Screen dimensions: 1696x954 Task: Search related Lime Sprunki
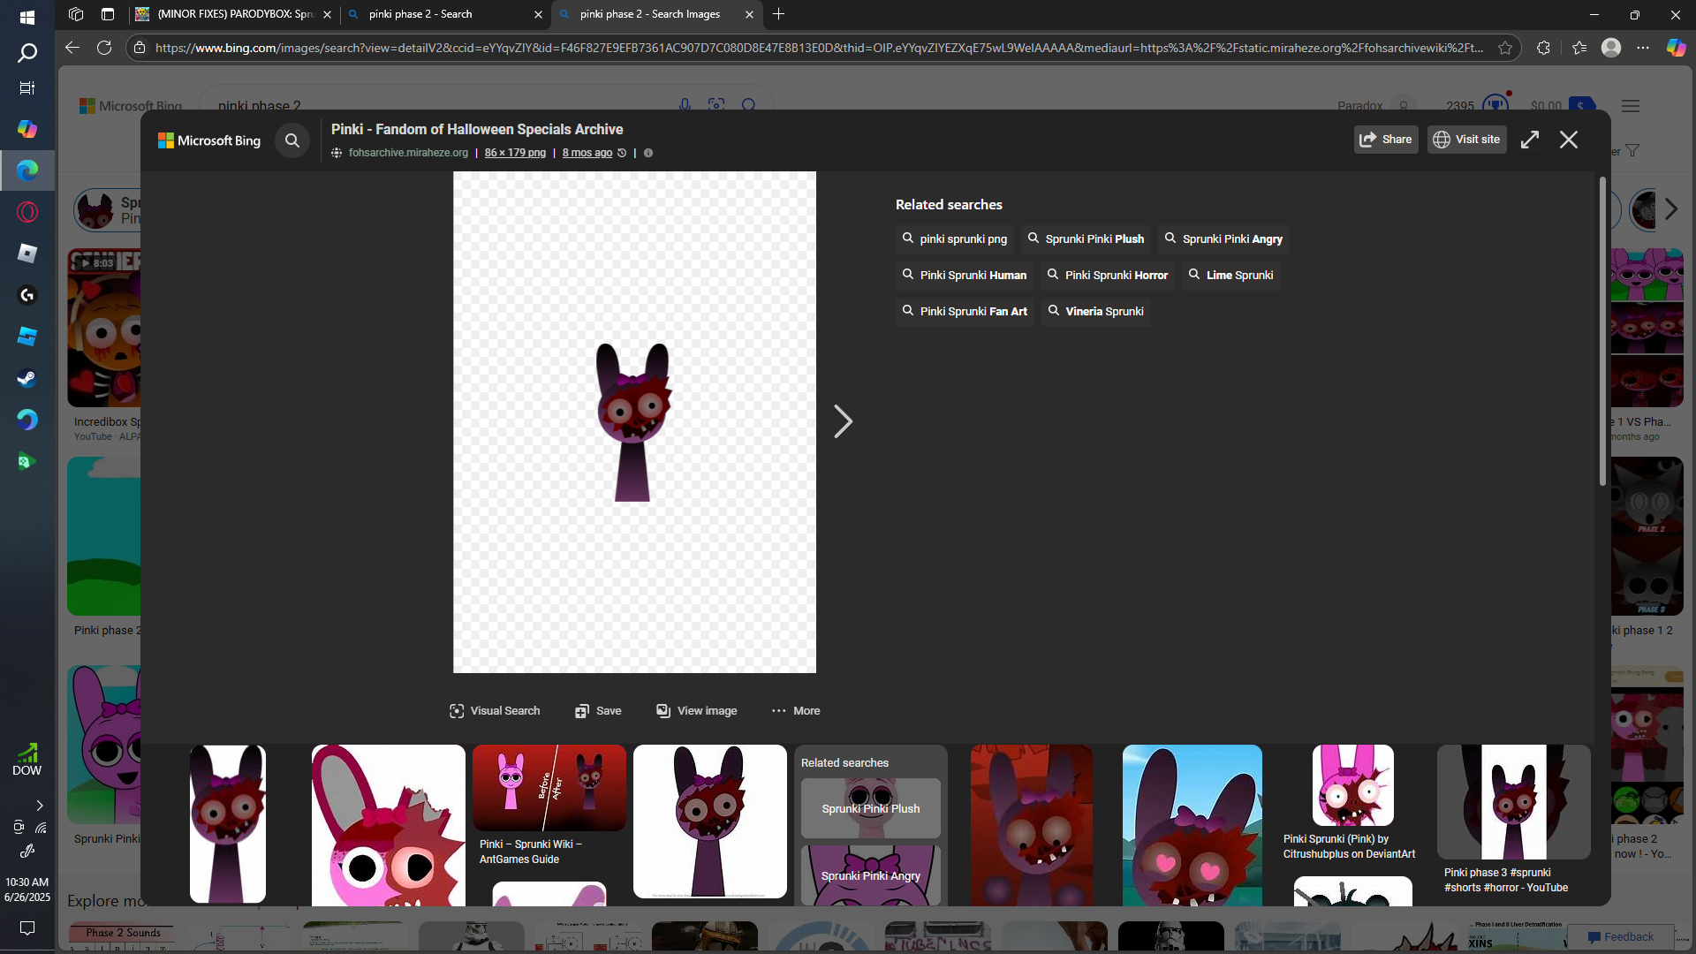coord(1231,276)
